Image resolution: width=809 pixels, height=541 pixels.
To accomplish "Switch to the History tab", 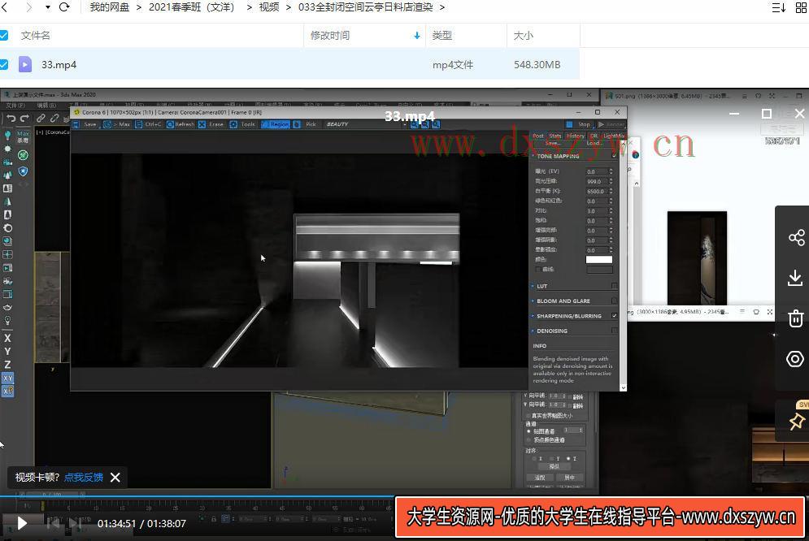I will 576,136.
